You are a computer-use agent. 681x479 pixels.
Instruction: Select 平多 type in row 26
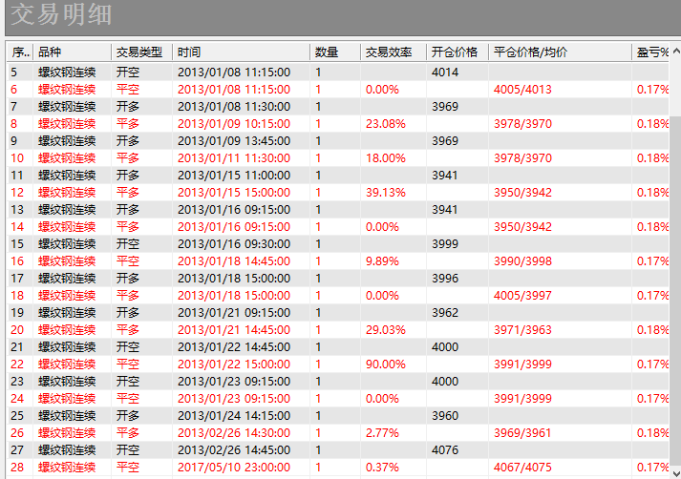click(128, 432)
